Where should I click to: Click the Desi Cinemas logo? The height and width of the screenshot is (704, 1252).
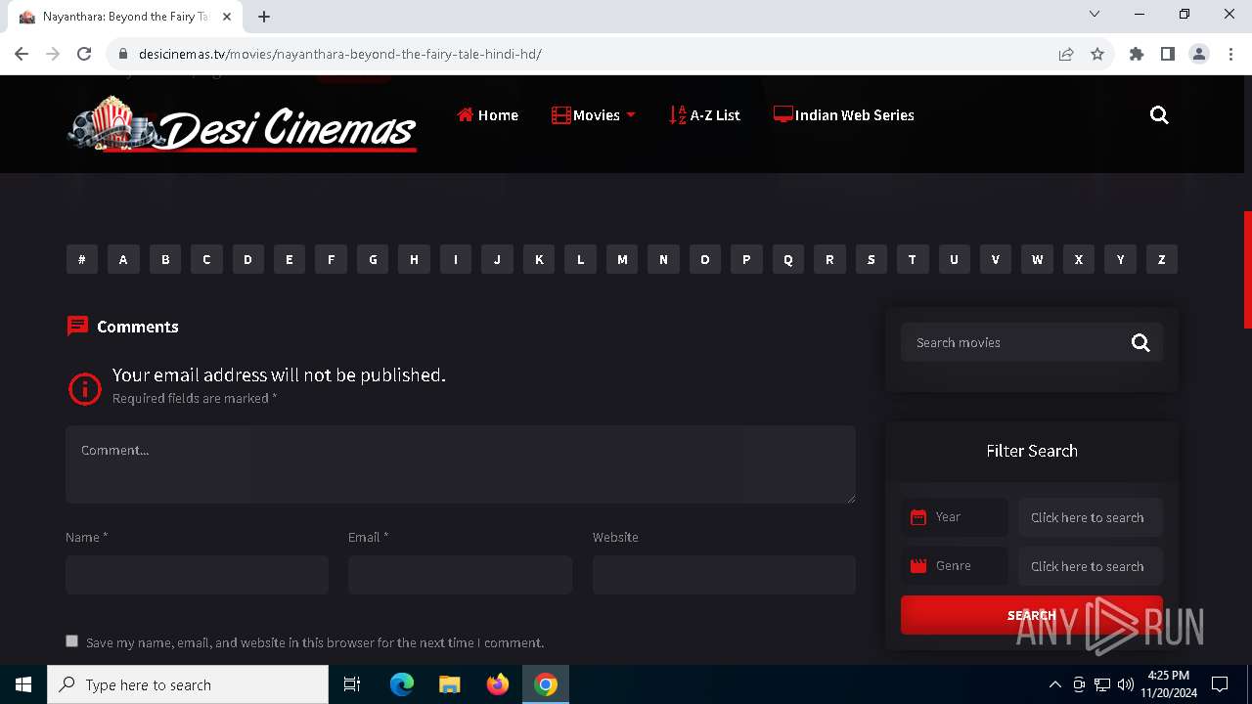coord(243,124)
